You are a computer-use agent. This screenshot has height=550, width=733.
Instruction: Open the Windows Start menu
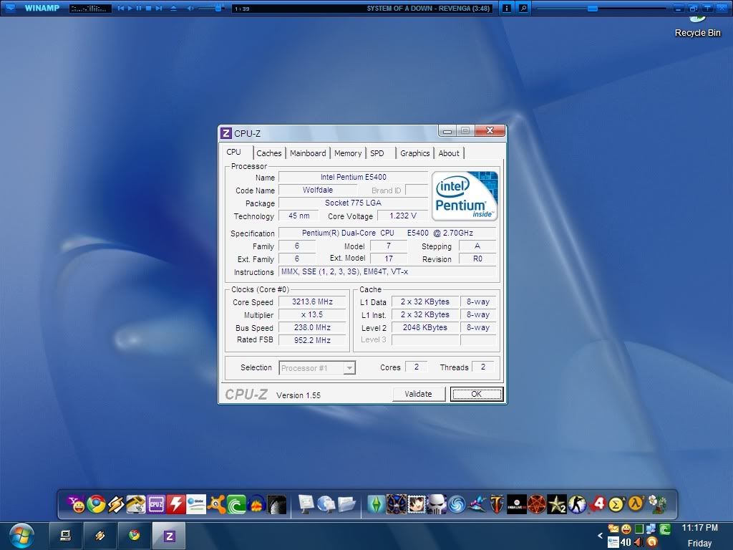[x=21, y=536]
